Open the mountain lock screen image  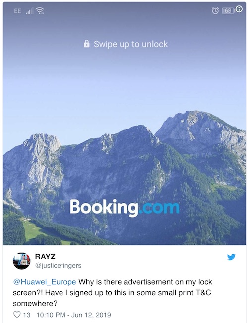click(124, 124)
